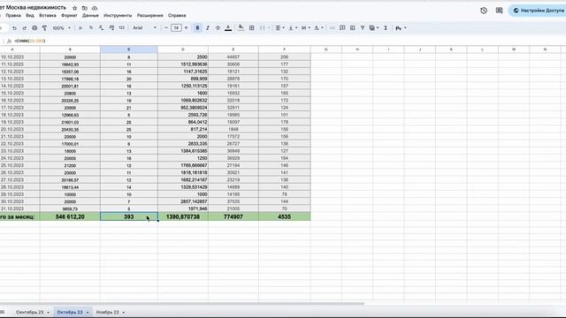The width and height of the screenshot is (566, 318).
Task: Undo the last action
Action: (x=14, y=27)
